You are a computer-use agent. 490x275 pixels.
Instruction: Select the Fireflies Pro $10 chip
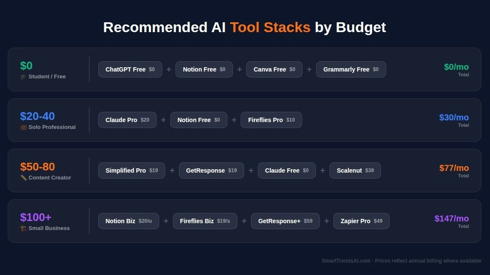[x=271, y=120]
